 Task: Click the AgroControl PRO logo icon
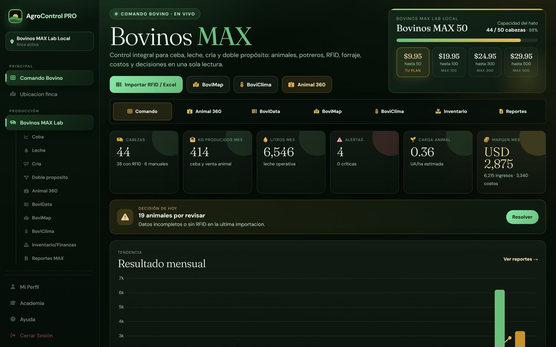(x=15, y=16)
